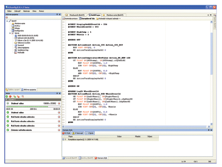Toggle red failed-actions filter in Akcie toolbar

pos(10,96)
